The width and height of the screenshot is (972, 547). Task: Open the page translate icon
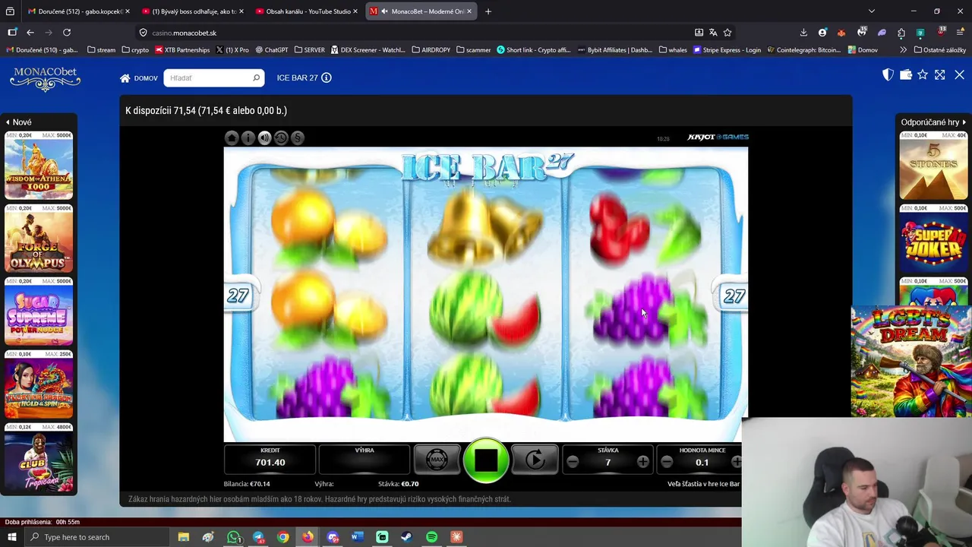click(x=713, y=33)
